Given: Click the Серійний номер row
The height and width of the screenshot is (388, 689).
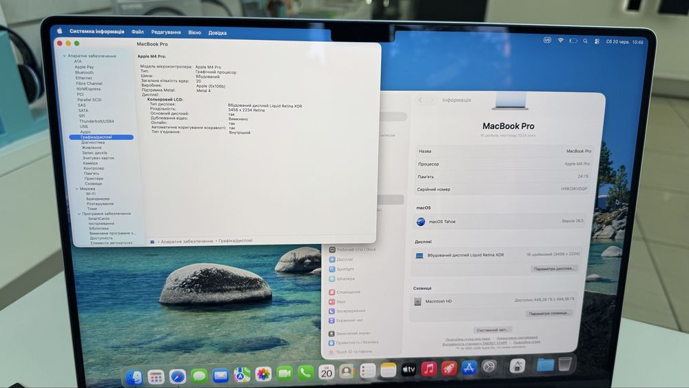Looking at the screenshot, I should (502, 190).
